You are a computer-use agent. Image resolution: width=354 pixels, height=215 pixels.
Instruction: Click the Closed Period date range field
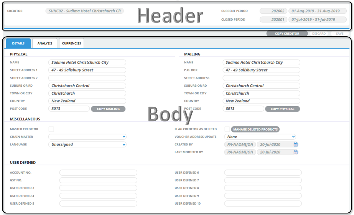[318, 19]
